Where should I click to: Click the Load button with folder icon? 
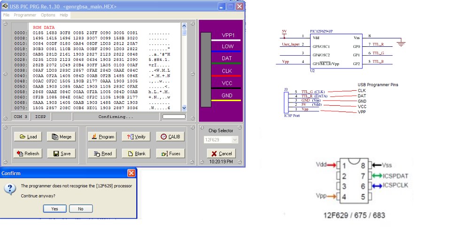(28, 137)
